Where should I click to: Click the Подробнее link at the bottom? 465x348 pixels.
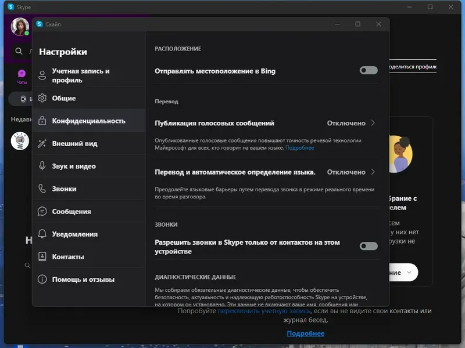(305, 333)
